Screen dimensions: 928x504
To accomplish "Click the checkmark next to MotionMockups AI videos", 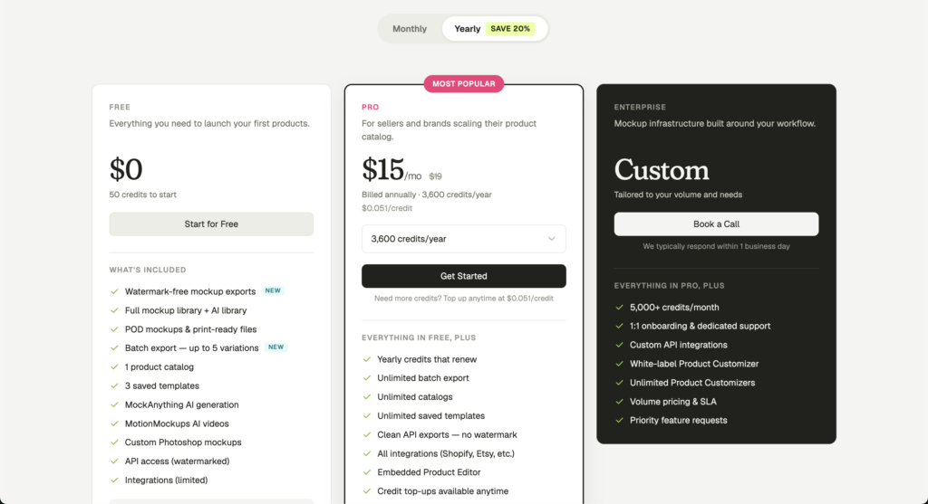I will (x=114, y=423).
